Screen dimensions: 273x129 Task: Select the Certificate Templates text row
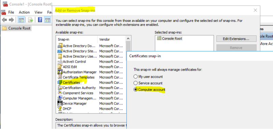click(x=78, y=77)
